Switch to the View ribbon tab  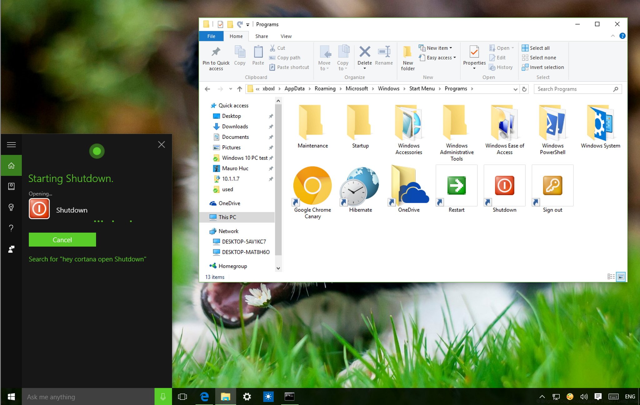286,36
